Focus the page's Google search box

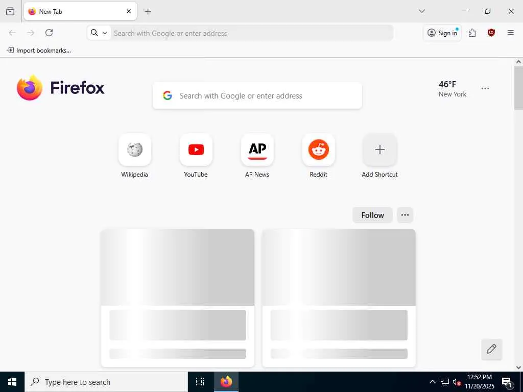257,95
